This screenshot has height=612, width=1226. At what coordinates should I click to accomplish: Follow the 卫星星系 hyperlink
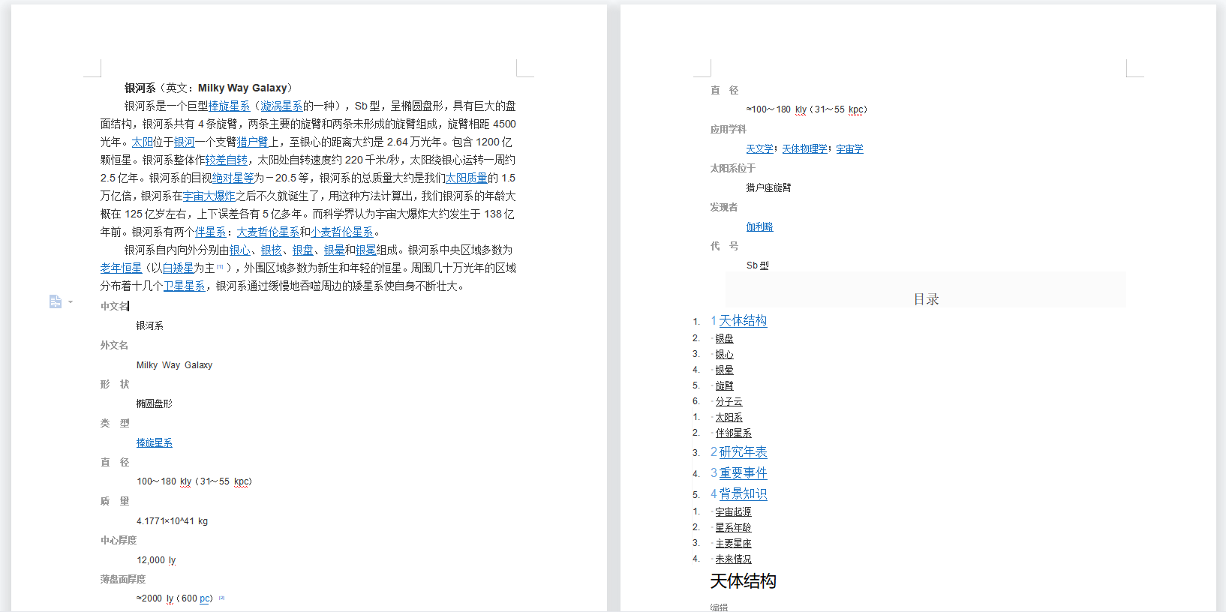184,286
